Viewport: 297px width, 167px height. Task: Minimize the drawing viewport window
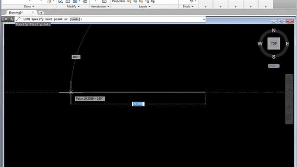pos(273,21)
